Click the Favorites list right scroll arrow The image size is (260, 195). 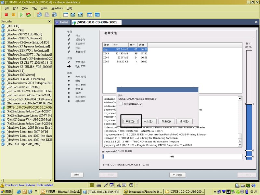(51, 181)
